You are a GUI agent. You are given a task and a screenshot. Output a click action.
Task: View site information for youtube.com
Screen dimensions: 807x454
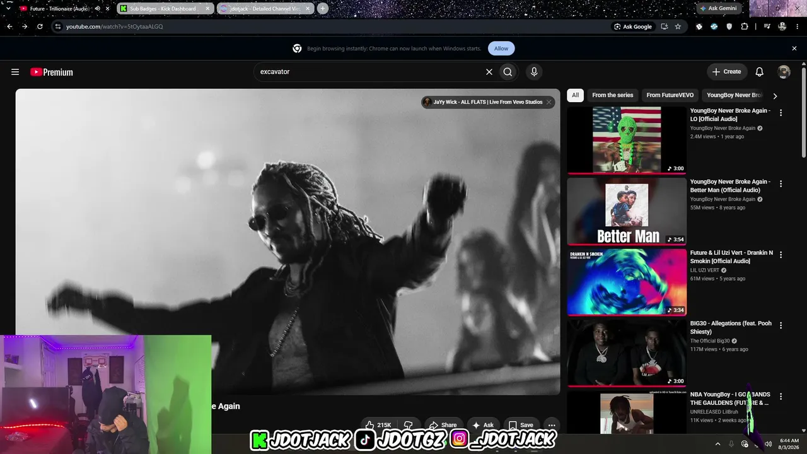coord(58,26)
